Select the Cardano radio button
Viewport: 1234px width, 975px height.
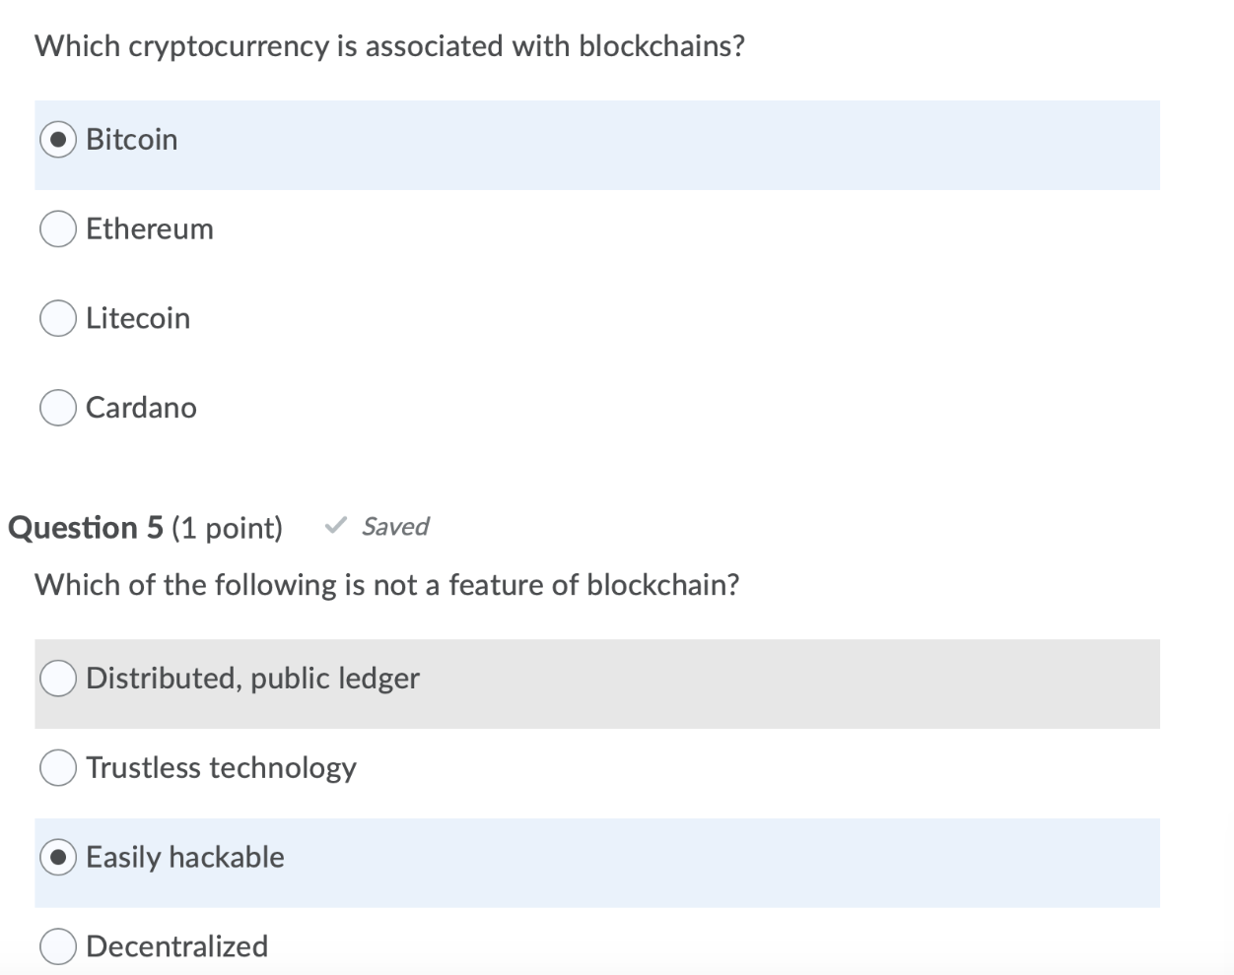(57, 407)
